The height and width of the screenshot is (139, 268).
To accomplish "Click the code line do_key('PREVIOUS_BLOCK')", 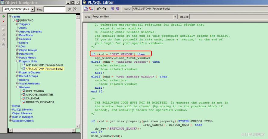I will (118, 128).
